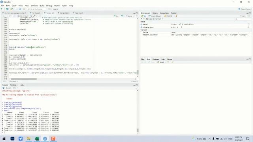
Task: Open the Addins dropdown
Action: tap(56, 9)
